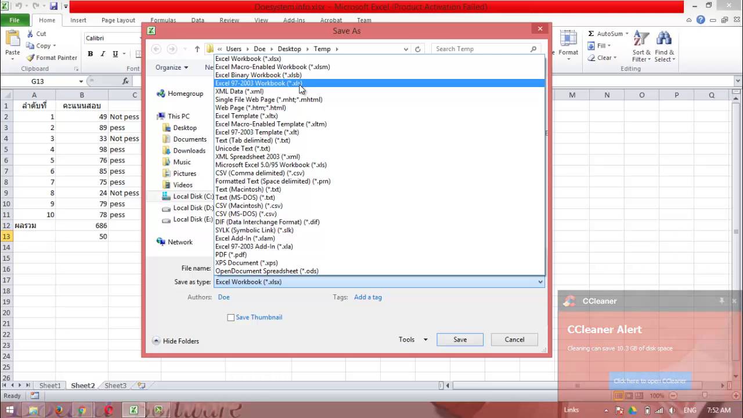Open the File backstage tab
This screenshot has height=418, width=743.
15,20
